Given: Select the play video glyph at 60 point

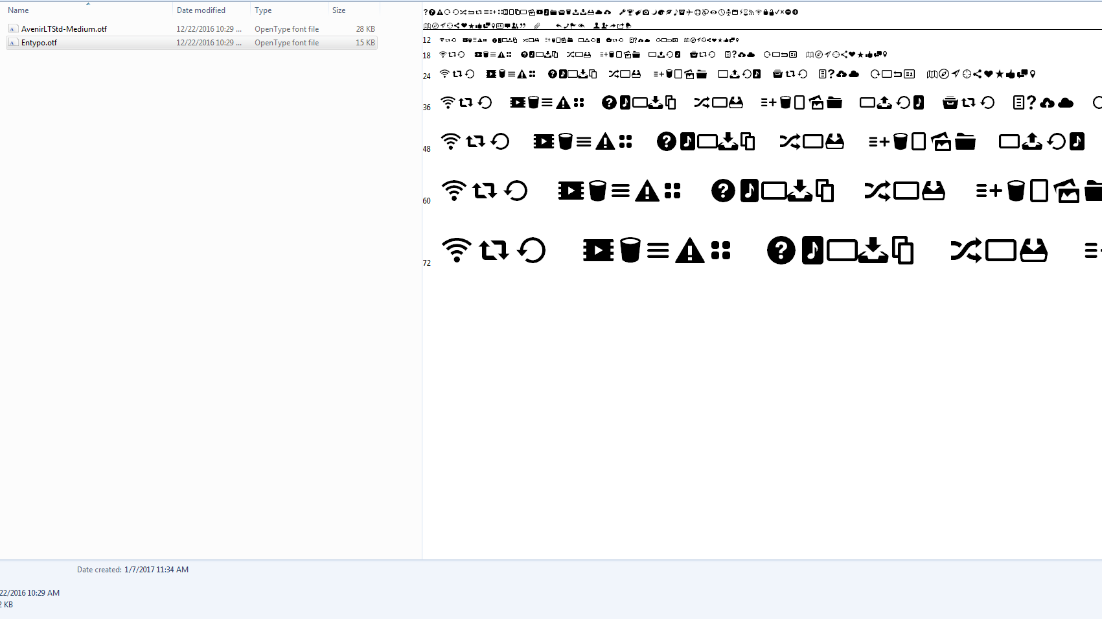Looking at the screenshot, I should coord(570,191).
